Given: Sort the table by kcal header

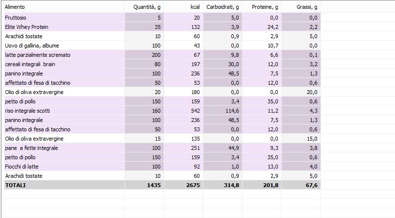Looking at the screenshot, I should point(195,7).
